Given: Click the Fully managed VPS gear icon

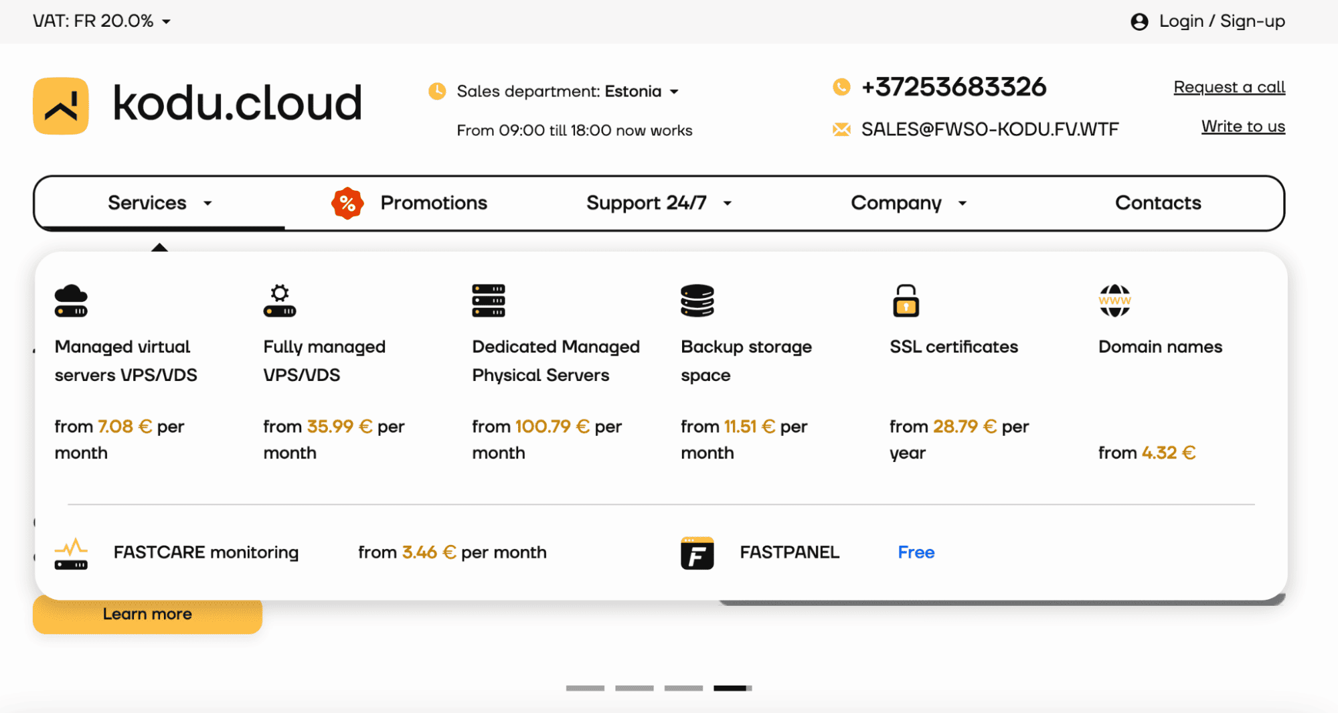Looking at the screenshot, I should (280, 301).
